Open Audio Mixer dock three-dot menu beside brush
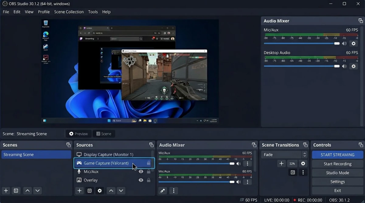This screenshot has width=365, height=203. click(174, 191)
